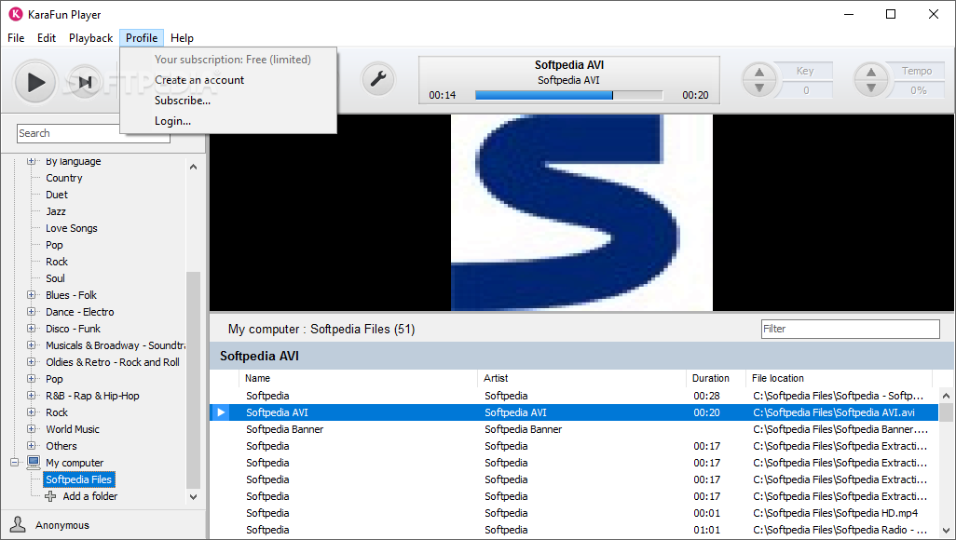Click in the Search field
The image size is (956, 540).
93,133
